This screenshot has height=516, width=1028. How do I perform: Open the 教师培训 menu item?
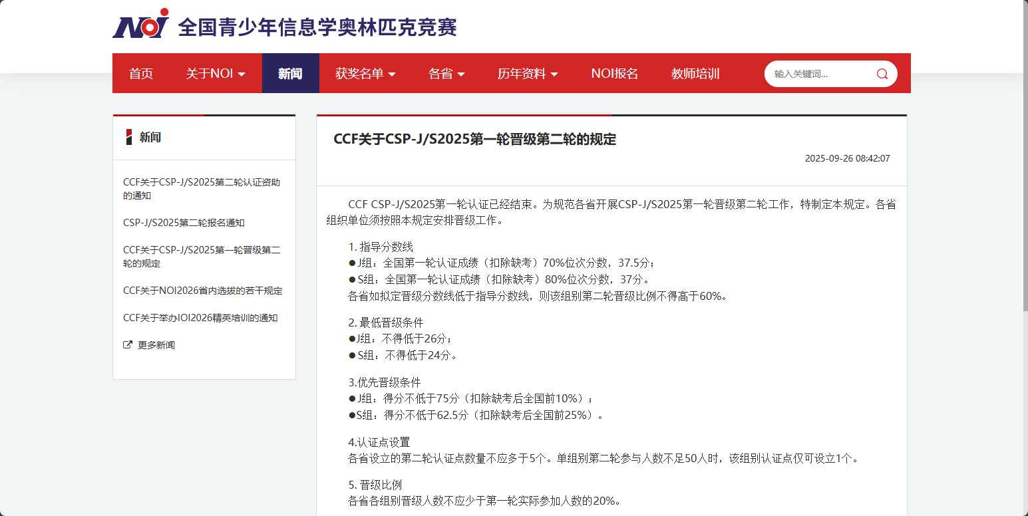[695, 74]
